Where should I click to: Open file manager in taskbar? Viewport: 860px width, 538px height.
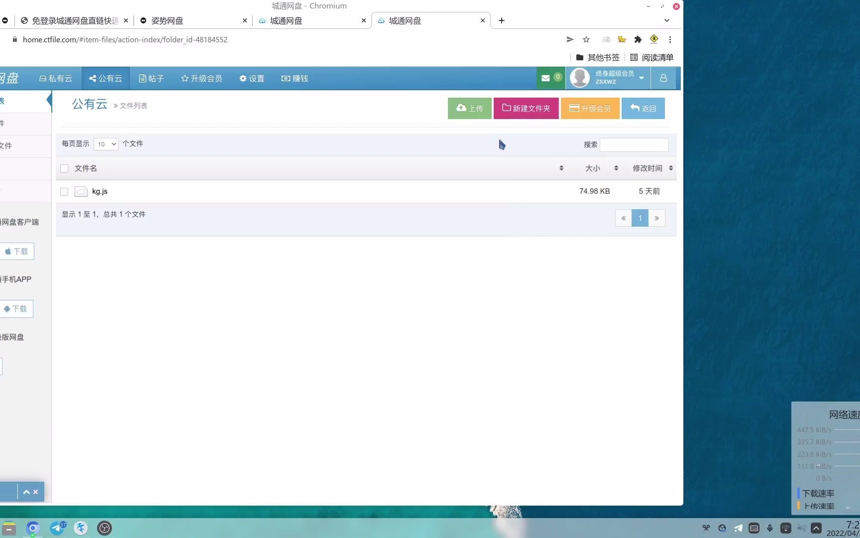tap(8, 529)
